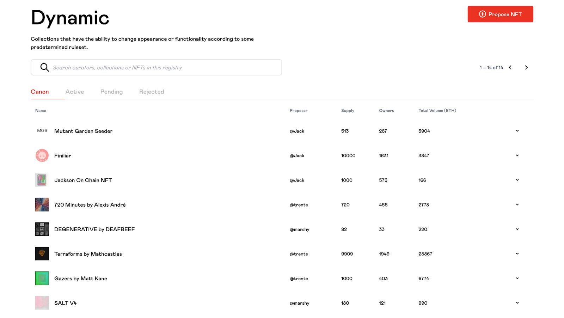Expand the 720 Minutes row chevron
564x318 pixels.
(x=517, y=204)
